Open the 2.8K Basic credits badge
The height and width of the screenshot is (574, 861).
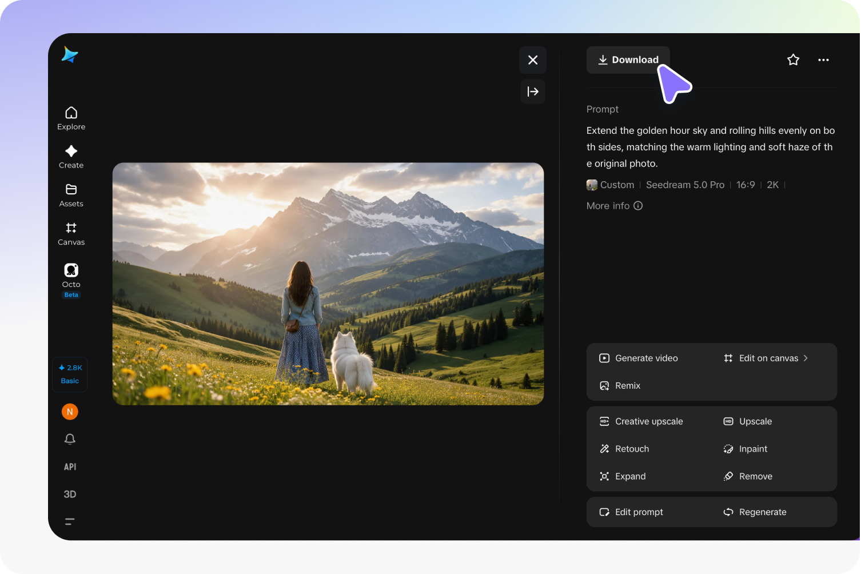(x=70, y=374)
